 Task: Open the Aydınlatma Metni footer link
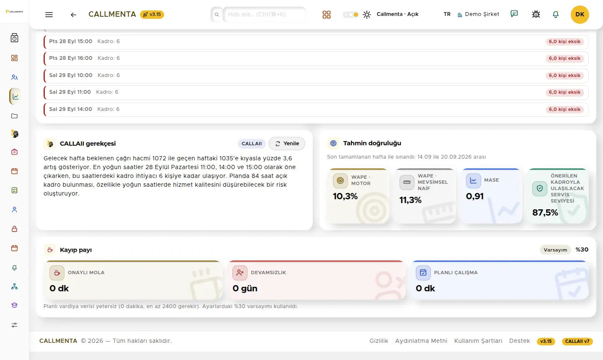pos(421,341)
